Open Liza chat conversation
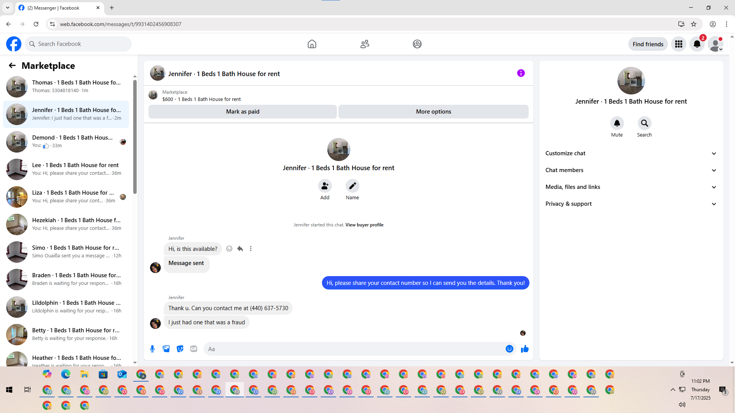Viewport: 735px width, 413px height. tap(66, 197)
